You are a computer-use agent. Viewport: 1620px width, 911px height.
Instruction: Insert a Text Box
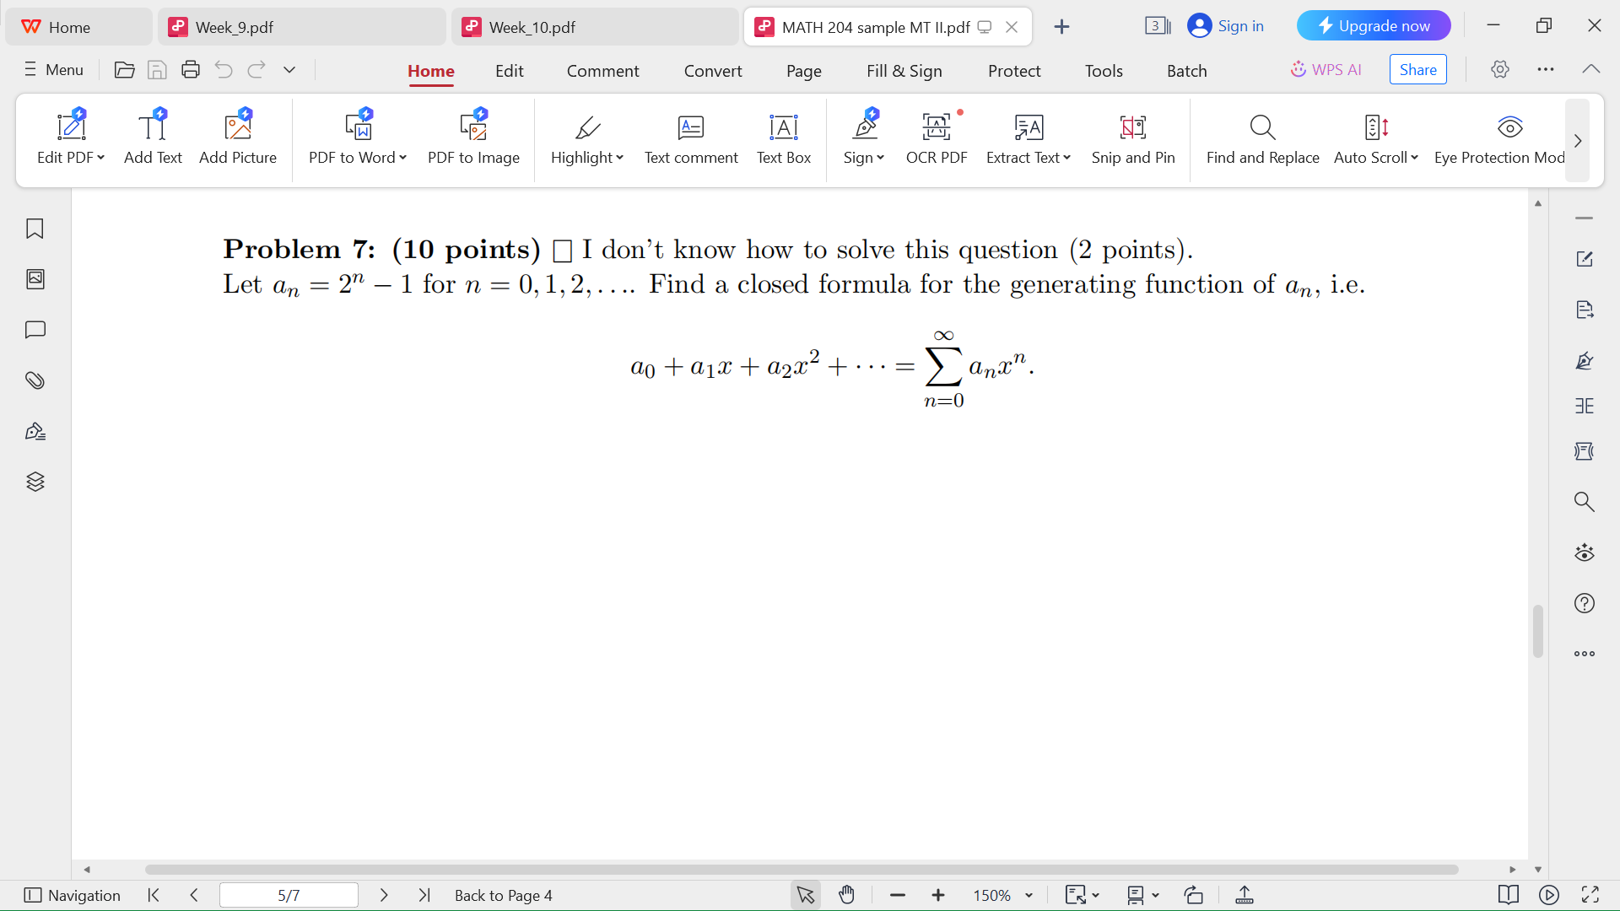point(783,137)
